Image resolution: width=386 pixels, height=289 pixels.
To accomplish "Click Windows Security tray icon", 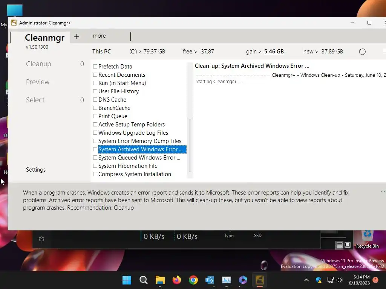I will [319, 280].
